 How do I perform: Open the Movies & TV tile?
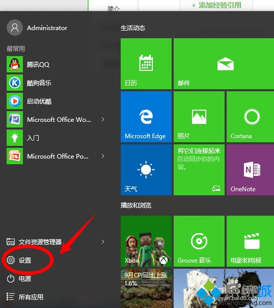pos(250,241)
